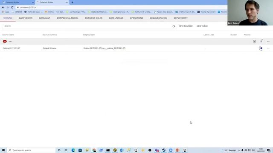Open Zoom from the taskbar
The width and height of the screenshot is (273, 153).
click(x=171, y=150)
